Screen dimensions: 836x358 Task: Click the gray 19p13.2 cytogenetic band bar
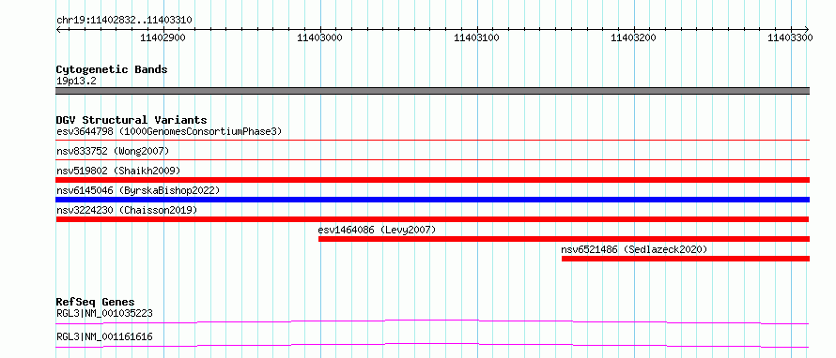point(432,91)
